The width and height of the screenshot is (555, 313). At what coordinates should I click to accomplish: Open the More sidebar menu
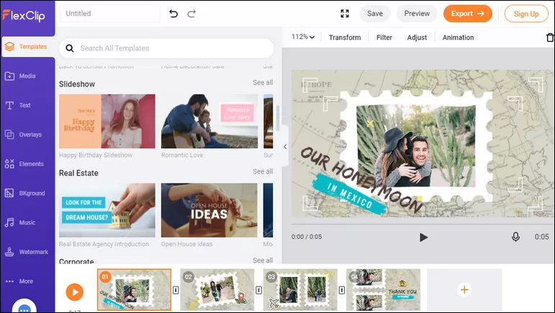pos(19,281)
